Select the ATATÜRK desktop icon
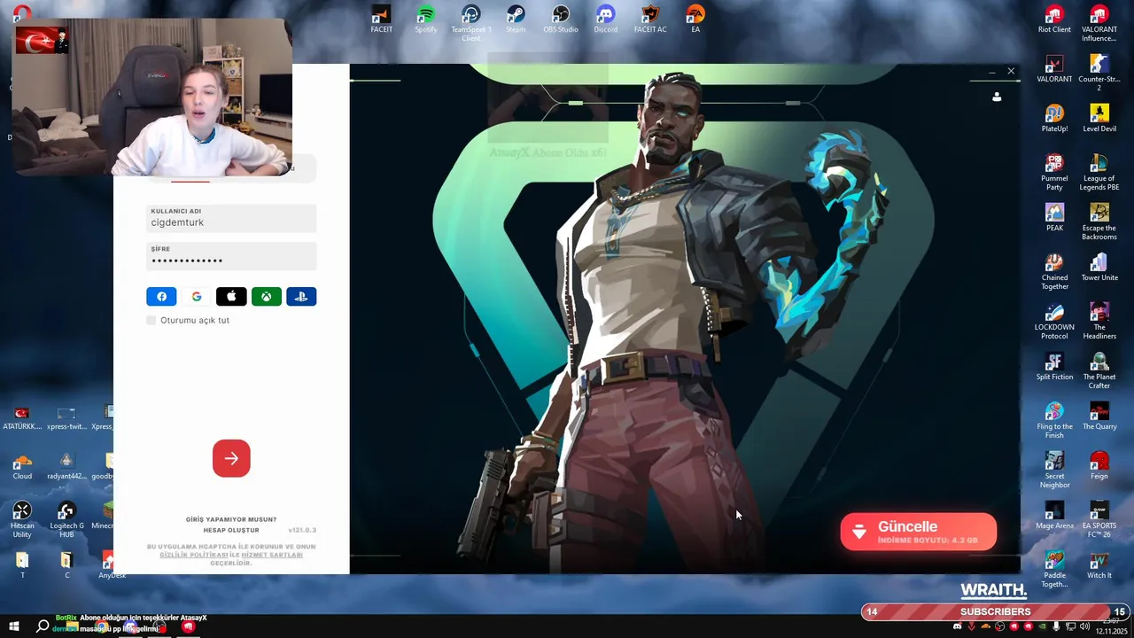This screenshot has width=1134, height=638. (x=22, y=416)
